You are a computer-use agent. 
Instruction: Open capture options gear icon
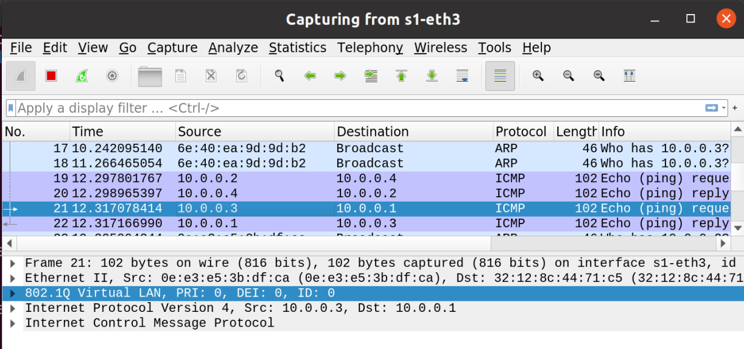pyautogui.click(x=112, y=76)
